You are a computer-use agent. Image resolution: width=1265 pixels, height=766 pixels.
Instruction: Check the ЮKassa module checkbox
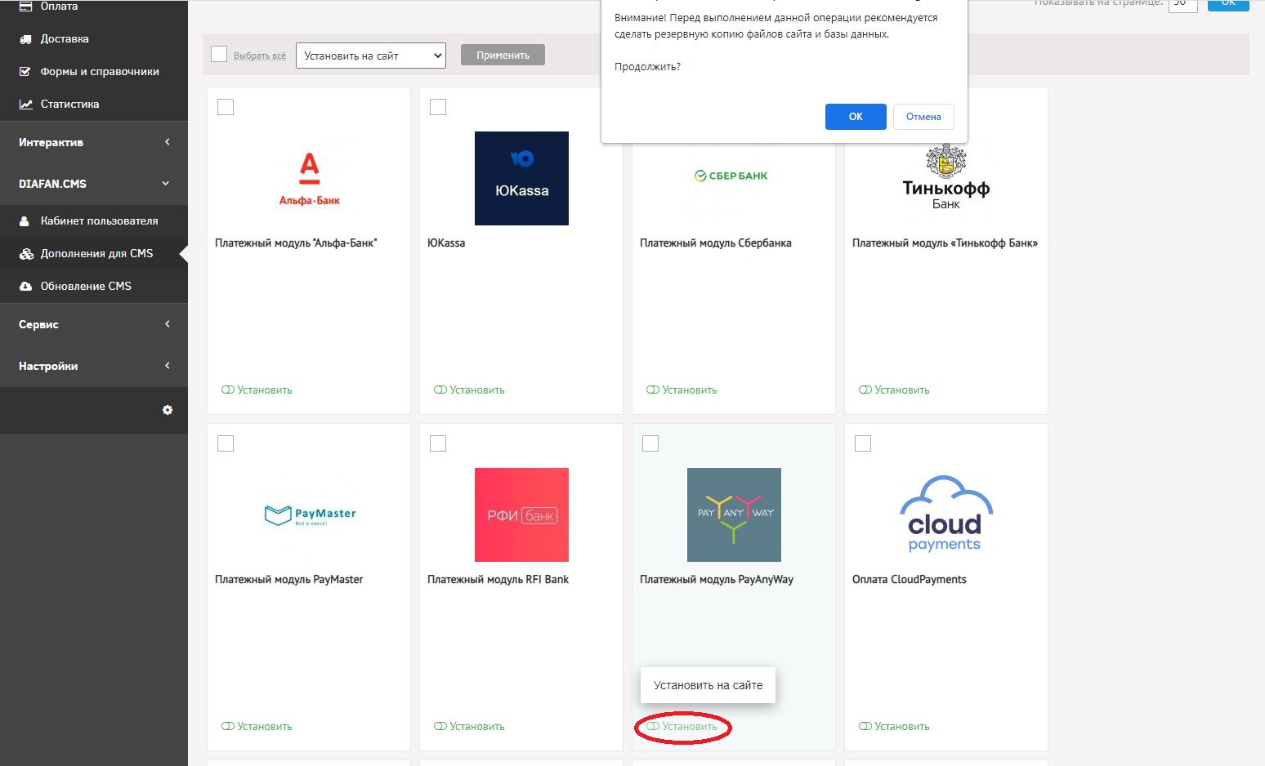pyautogui.click(x=438, y=107)
